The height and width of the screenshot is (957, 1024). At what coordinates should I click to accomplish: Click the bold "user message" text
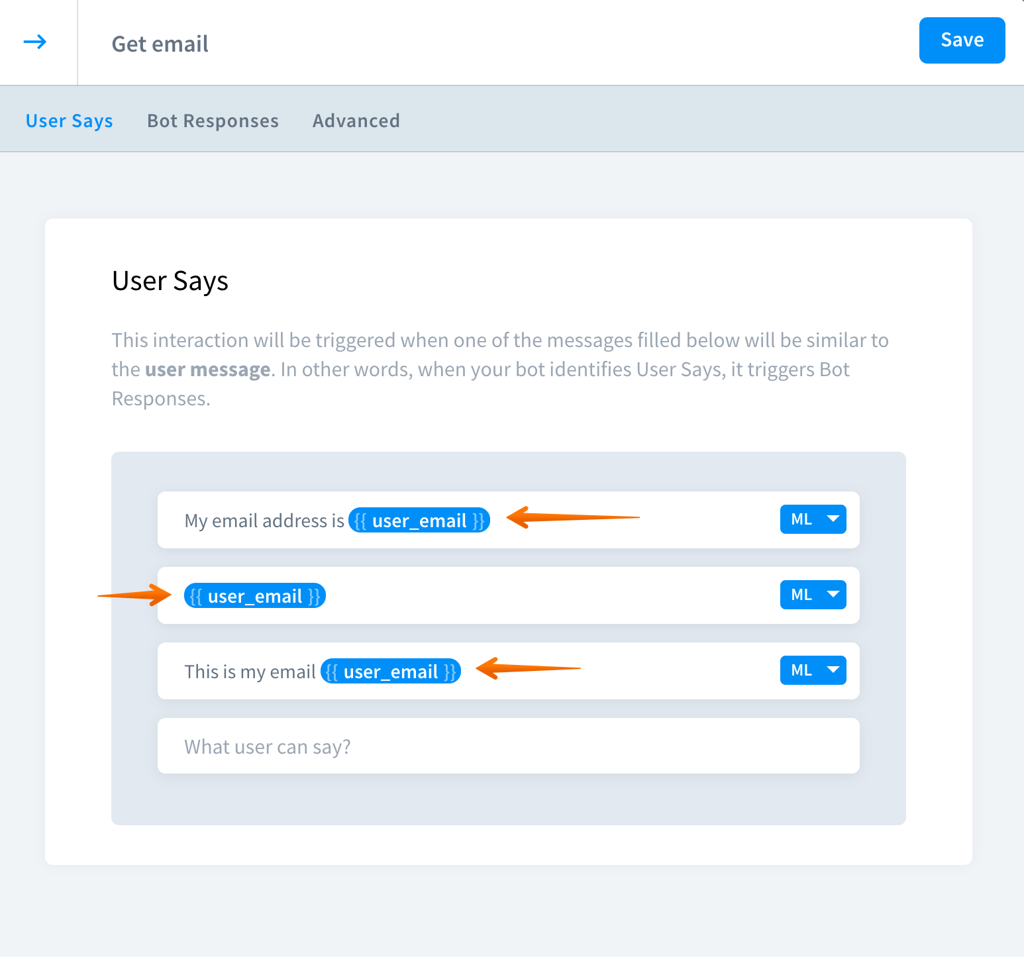click(207, 370)
